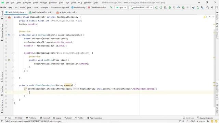
Task: Click the happy face feedback icon
Action: pyautogui.click(x=212, y=121)
